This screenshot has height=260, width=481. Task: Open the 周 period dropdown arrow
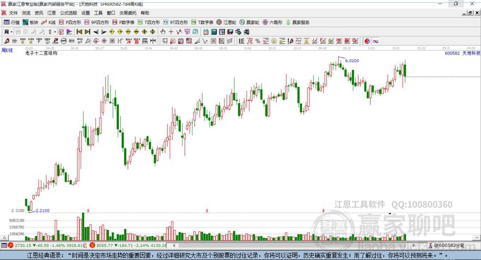11,32
